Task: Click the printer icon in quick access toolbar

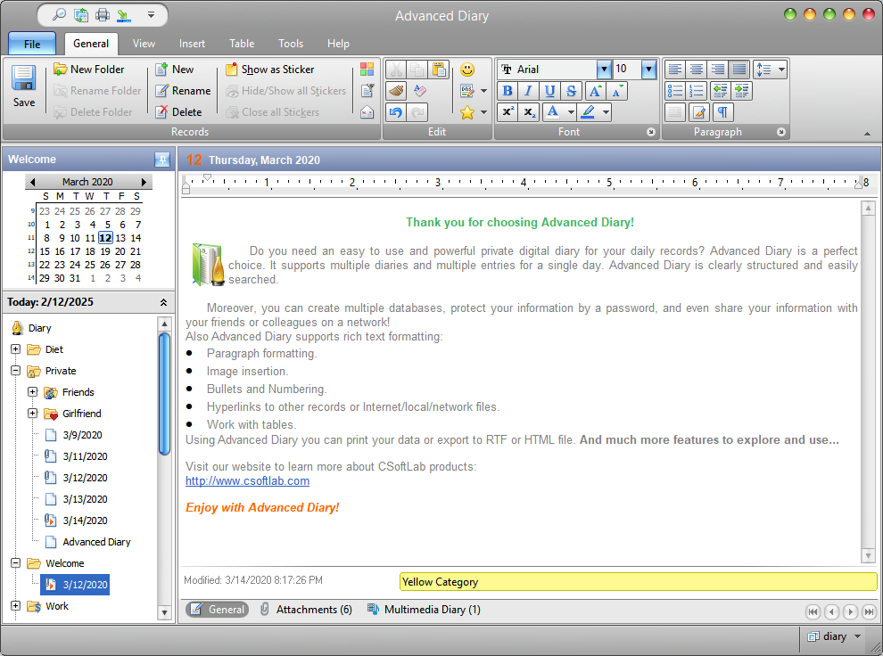Action: 103,14
